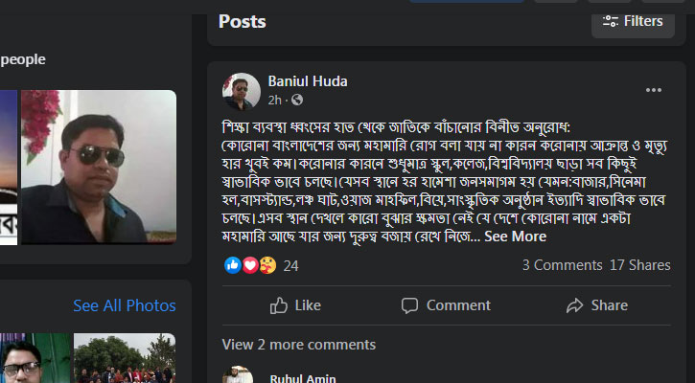Click the 24 reactions count
This screenshot has width=695, height=383.
click(291, 265)
